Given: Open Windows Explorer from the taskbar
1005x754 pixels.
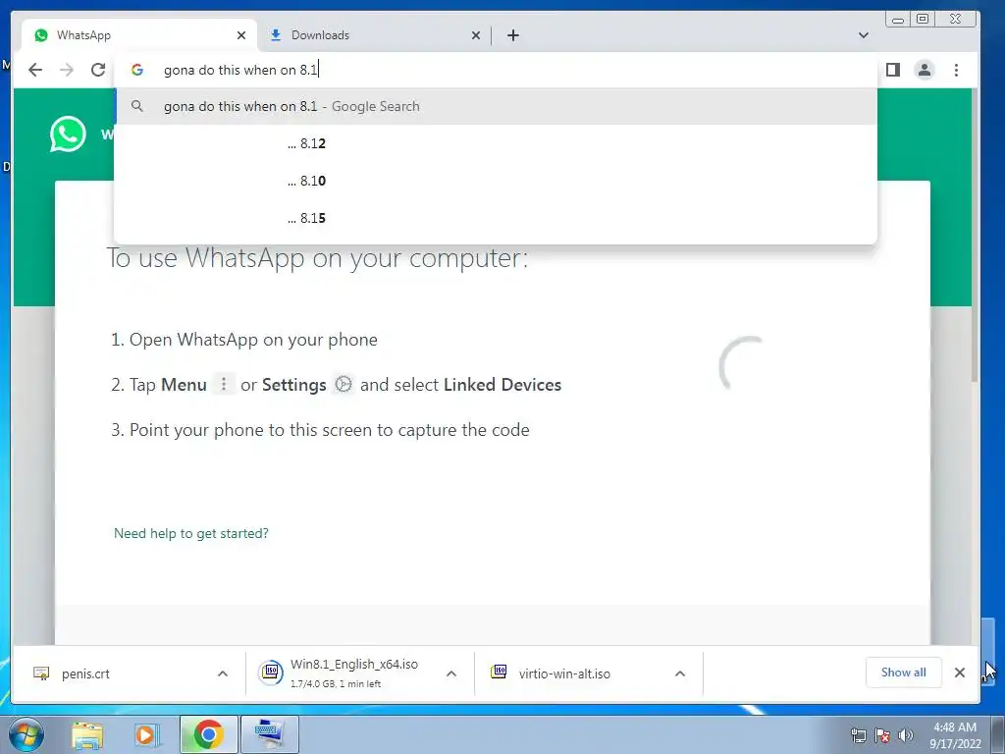Looking at the screenshot, I should click(87, 734).
